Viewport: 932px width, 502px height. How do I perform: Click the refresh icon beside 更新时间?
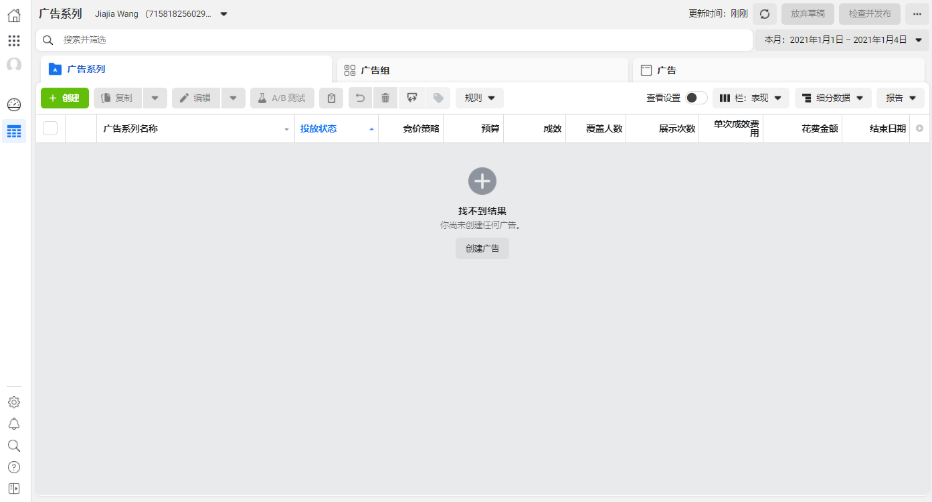click(x=764, y=14)
